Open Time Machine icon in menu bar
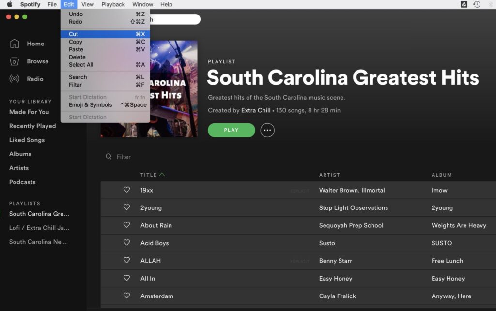496x311 pixels. tap(477, 4)
